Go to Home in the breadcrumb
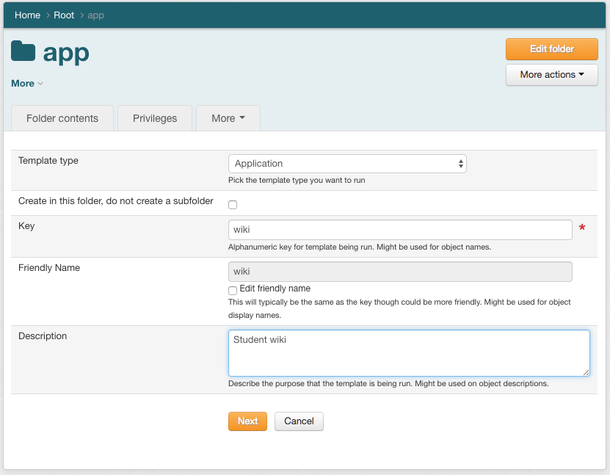Screen dimensions: 610x475 point(27,15)
